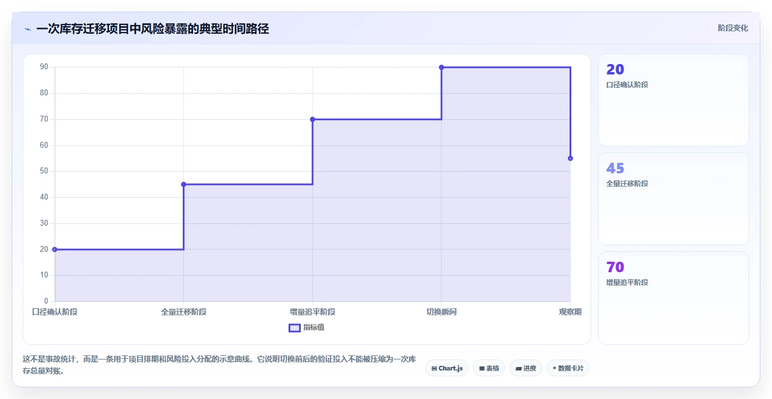Click the x-axis label 口径确认阶段

click(x=55, y=312)
